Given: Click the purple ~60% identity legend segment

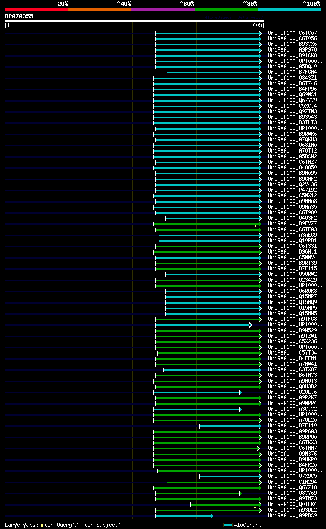Looking at the screenshot, I should coord(163,9).
